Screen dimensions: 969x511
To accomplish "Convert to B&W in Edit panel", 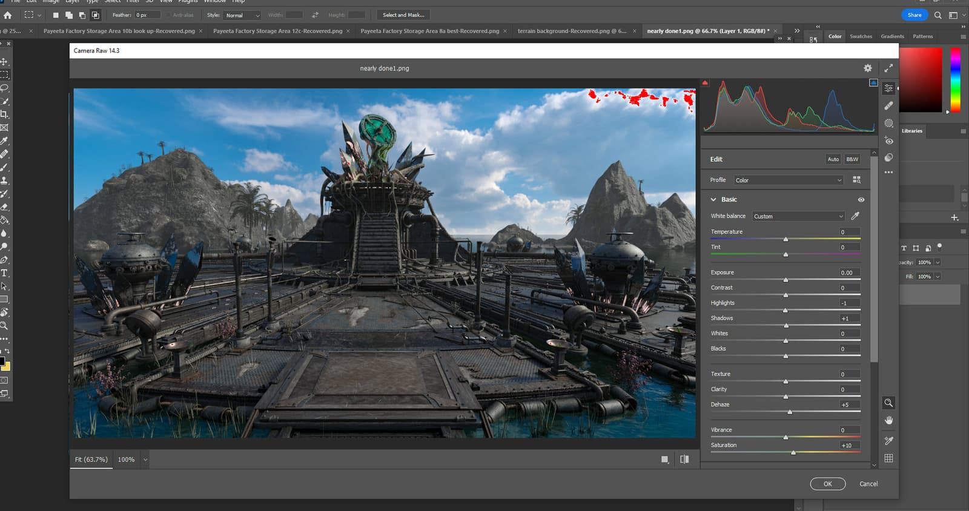I will [x=852, y=159].
